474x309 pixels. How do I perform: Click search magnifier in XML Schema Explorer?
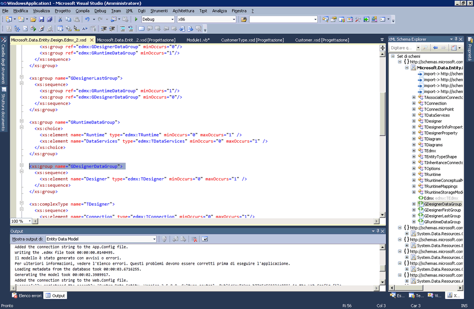click(x=425, y=48)
